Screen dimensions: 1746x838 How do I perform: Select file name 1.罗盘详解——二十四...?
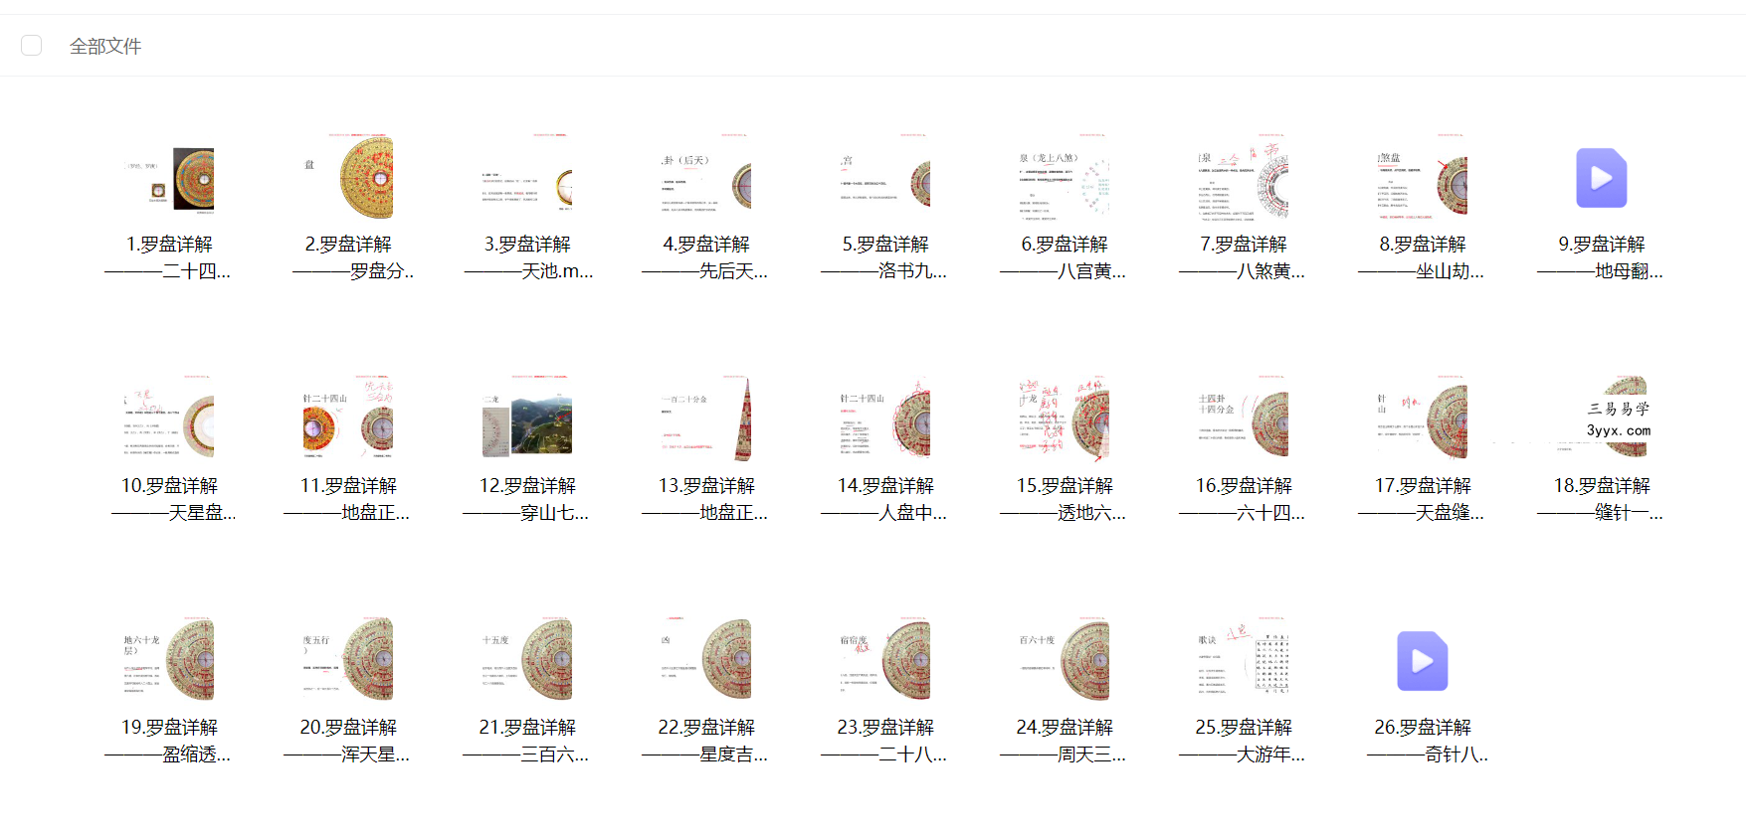(169, 257)
